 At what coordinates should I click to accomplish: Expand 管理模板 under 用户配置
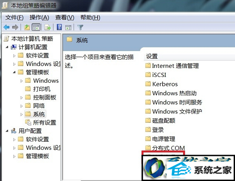tap(14, 156)
